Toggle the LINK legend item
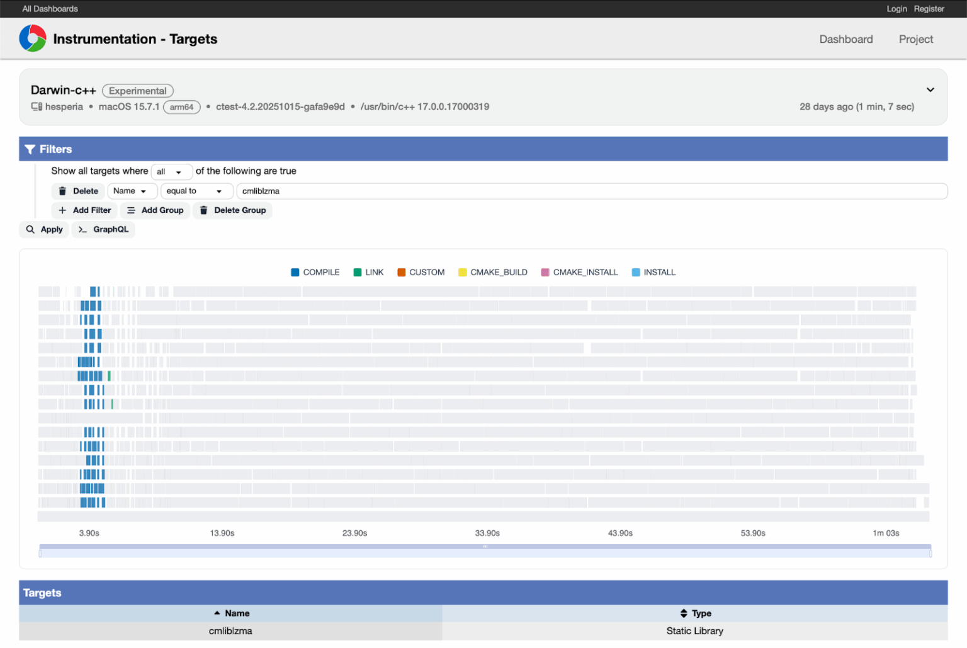The width and height of the screenshot is (967, 648). (x=368, y=272)
